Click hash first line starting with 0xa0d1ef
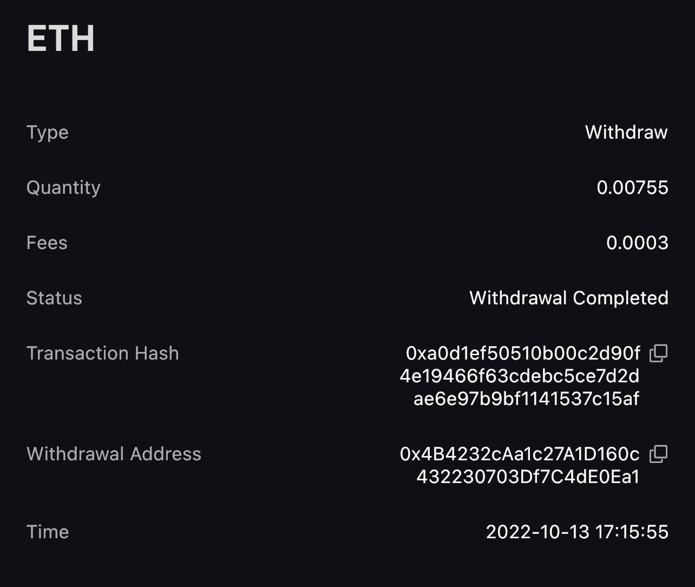Screen dimensions: 695x587 click(523, 353)
